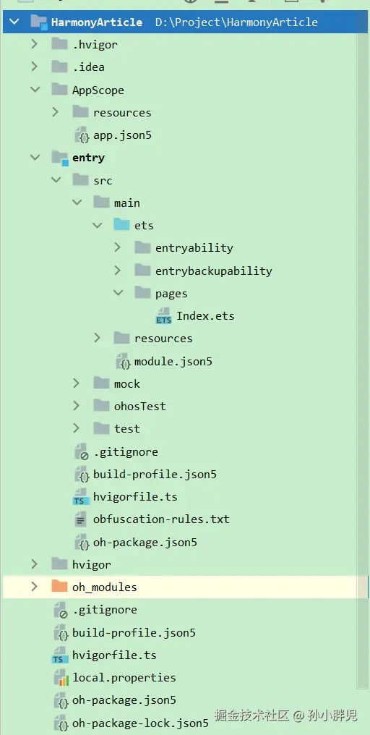Click the local.properties file icon
Image resolution: width=370 pixels, height=735 pixels.
61,678
